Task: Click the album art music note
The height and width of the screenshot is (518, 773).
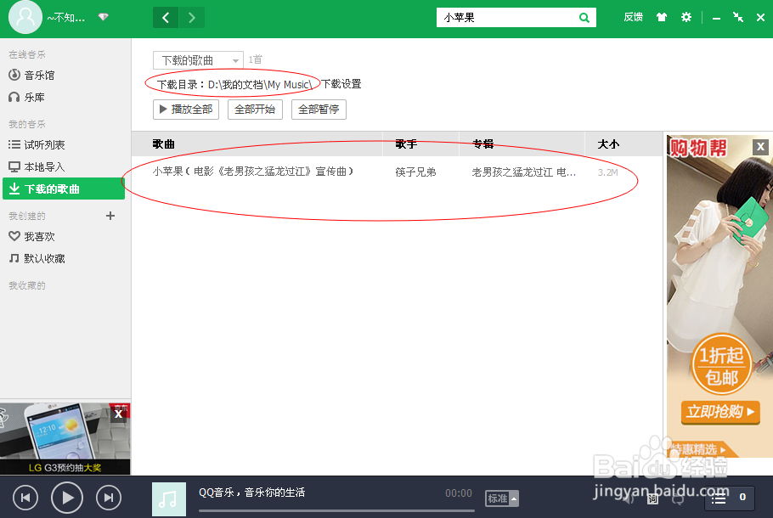Action: [169, 499]
